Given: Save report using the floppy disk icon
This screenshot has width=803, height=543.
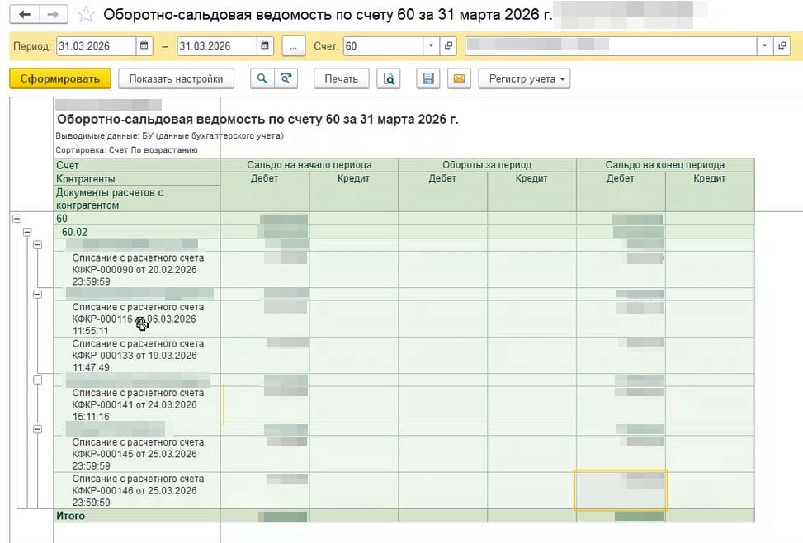Looking at the screenshot, I should coord(427,79).
